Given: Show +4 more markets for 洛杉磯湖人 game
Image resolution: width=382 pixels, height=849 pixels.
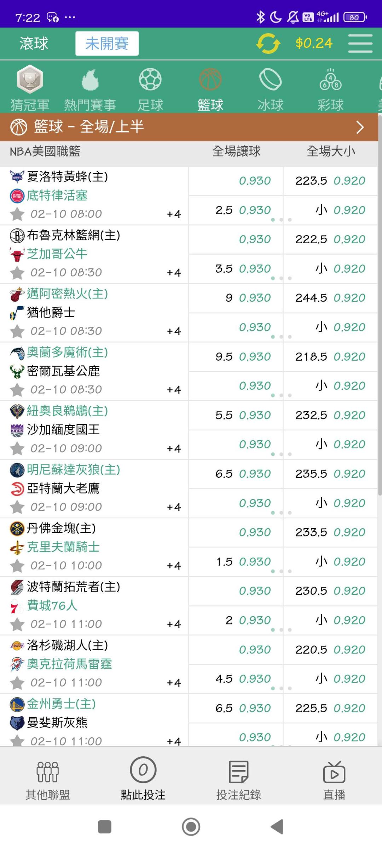Looking at the screenshot, I should (174, 683).
